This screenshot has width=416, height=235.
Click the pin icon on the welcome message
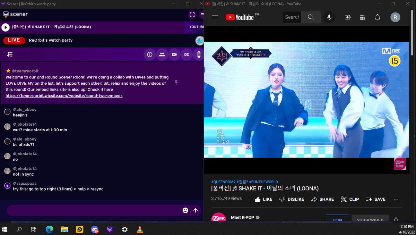176,83
